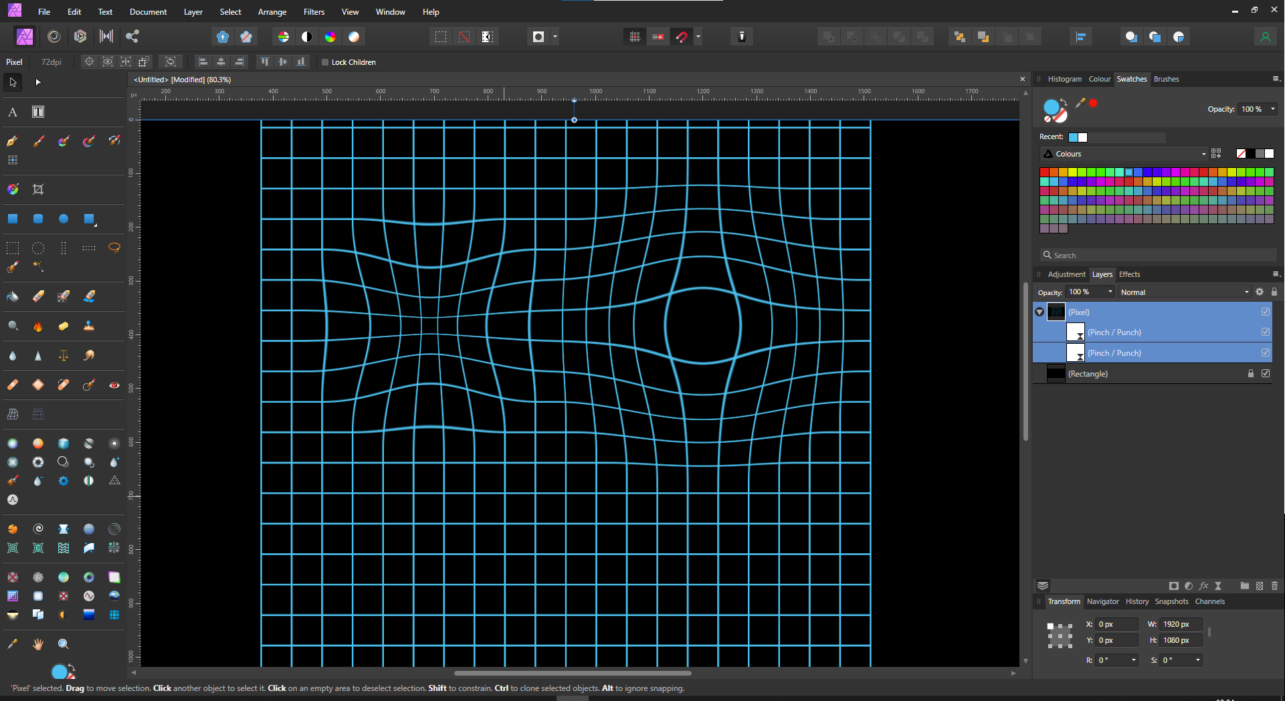Select the Pixel tool
Viewport: 1285px width, 701px height.
coord(13,160)
